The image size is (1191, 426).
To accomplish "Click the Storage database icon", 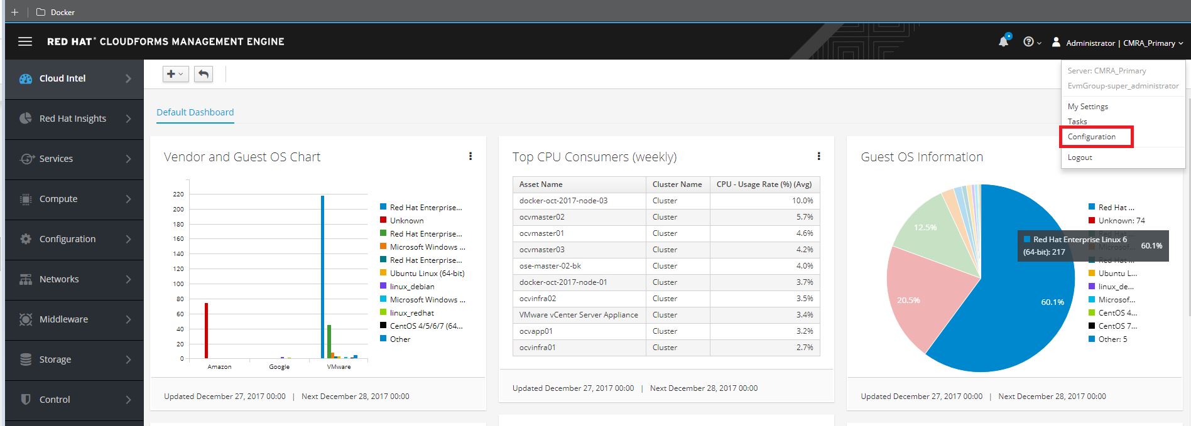I will coord(26,359).
